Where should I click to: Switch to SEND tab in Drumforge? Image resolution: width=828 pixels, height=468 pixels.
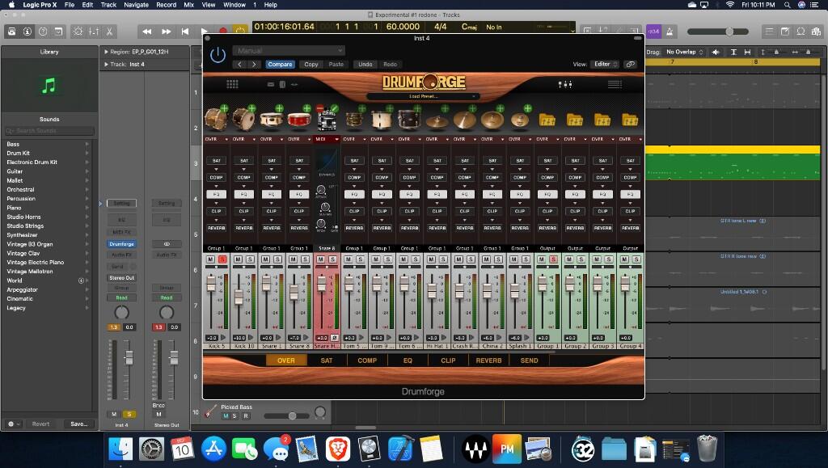pyautogui.click(x=529, y=360)
